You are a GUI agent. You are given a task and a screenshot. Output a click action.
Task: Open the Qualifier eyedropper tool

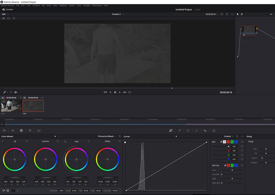click(179, 130)
